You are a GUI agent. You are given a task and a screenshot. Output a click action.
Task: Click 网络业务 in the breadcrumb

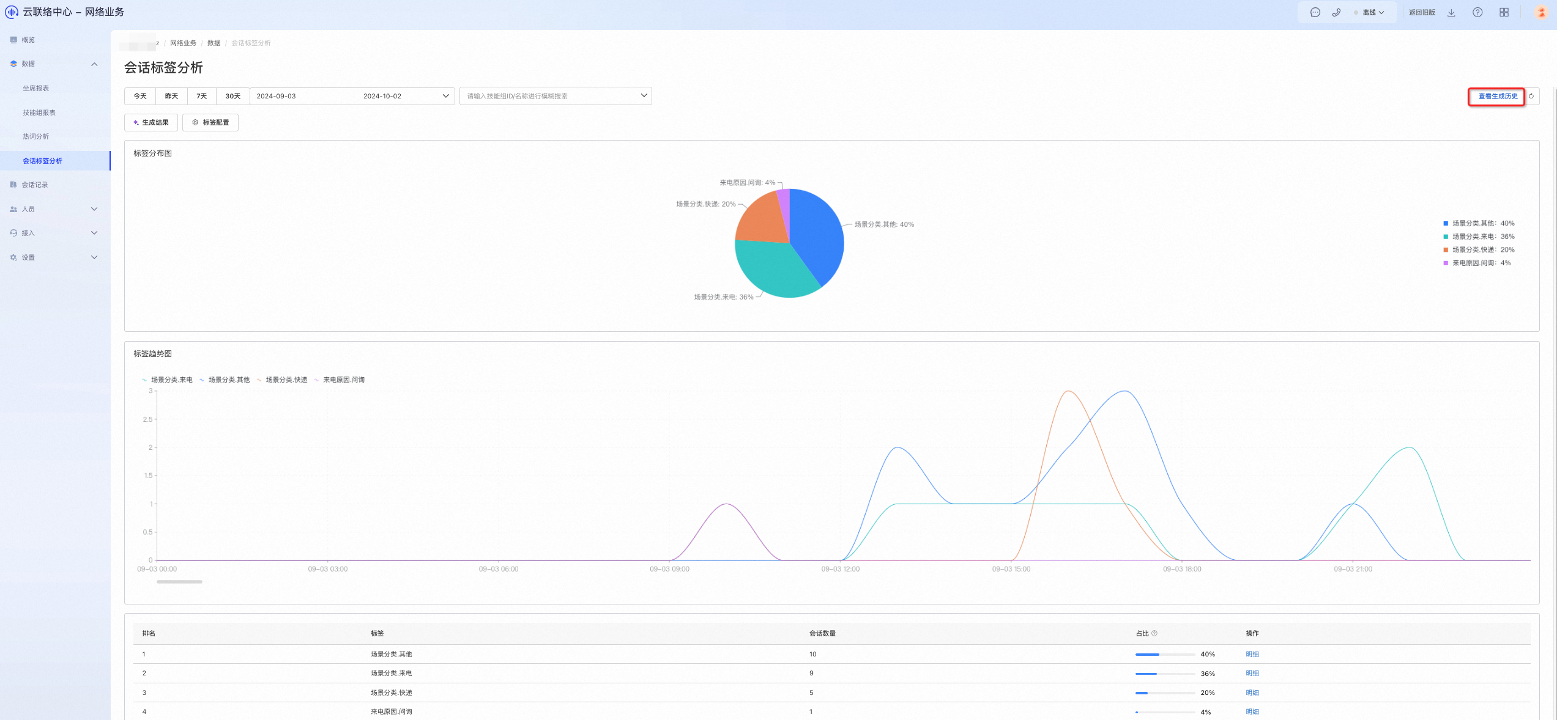pyautogui.click(x=183, y=43)
